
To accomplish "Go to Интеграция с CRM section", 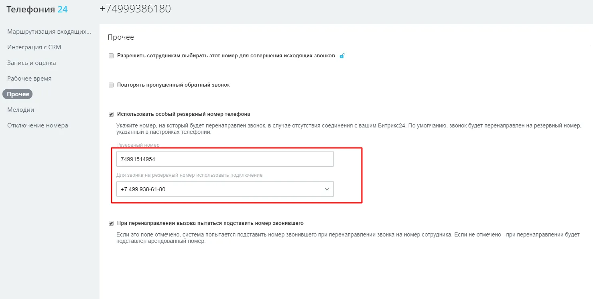I will 34,47.
